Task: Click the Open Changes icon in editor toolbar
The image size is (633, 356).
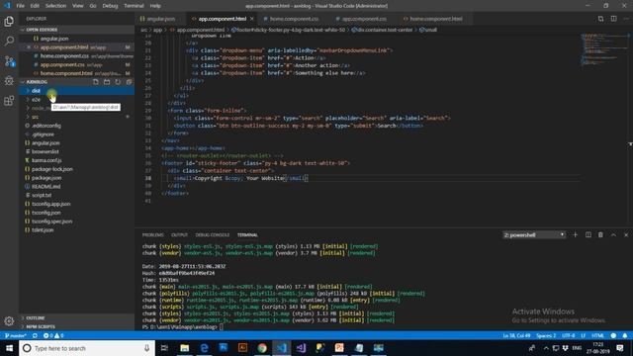Action: coord(600,19)
